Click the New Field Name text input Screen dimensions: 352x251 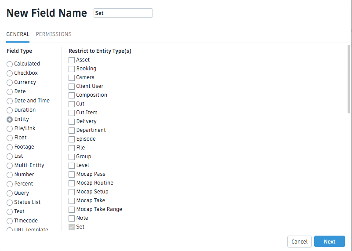click(x=123, y=13)
